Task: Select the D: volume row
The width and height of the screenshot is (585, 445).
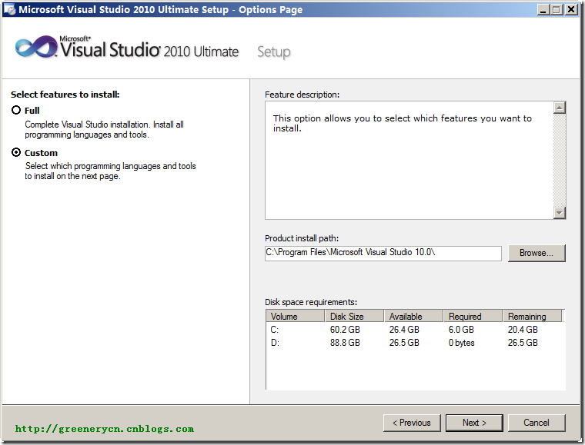Action: [415, 343]
